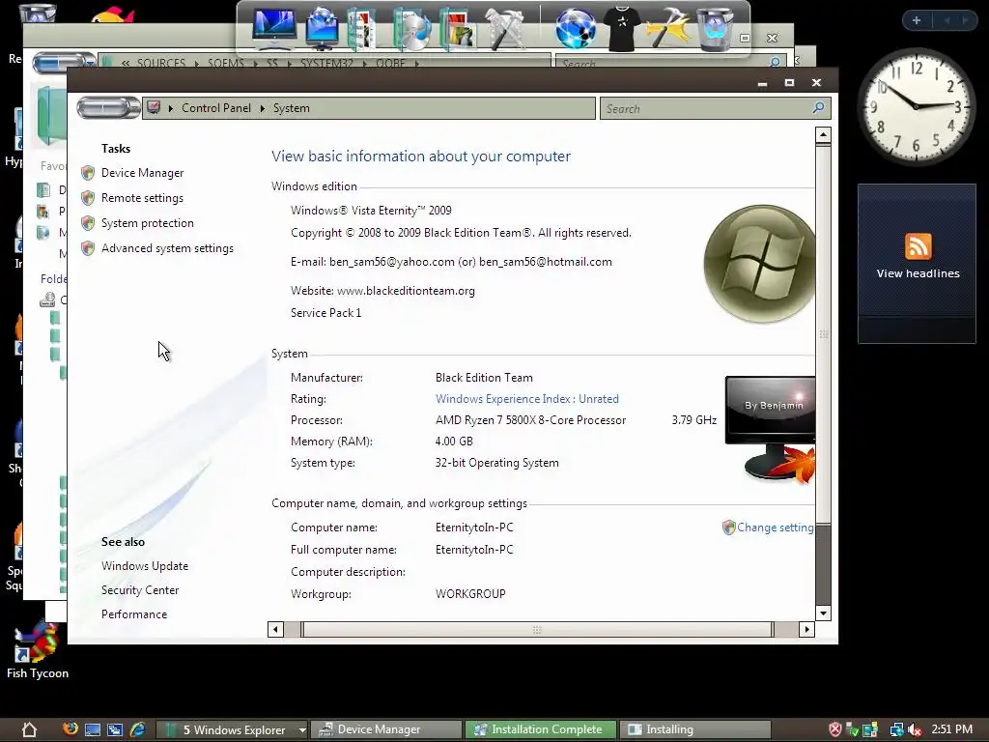Launch Firefox from the quick launch bar

click(70, 729)
